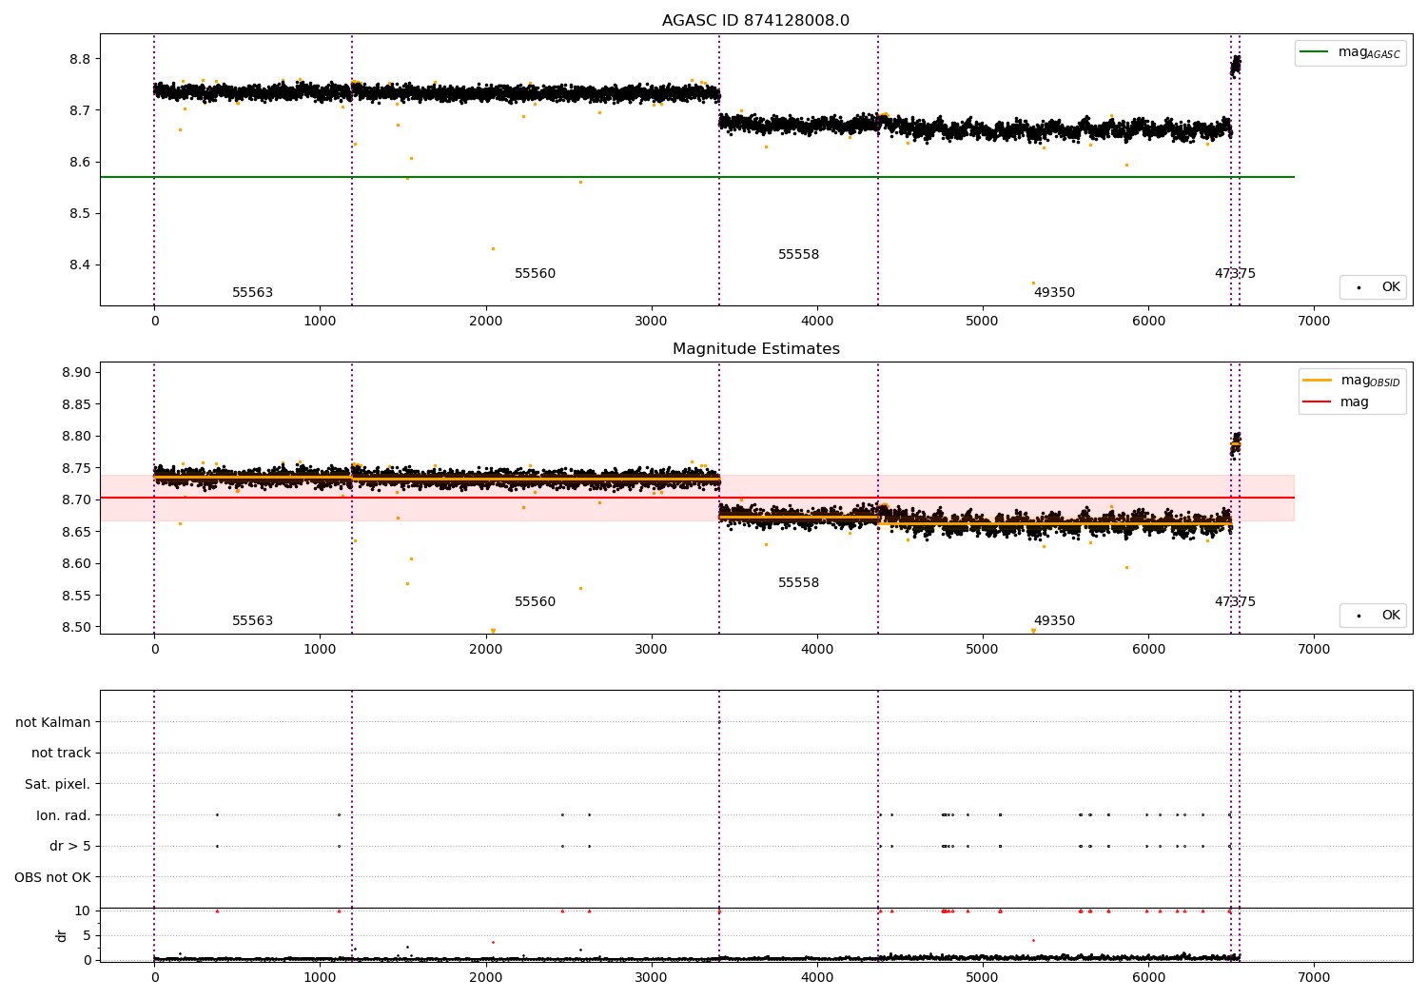Screen dimensions: 1427x999
Task: Select the 8.90 y-axis tick in Magnitude Estimates
Action: 77,372
